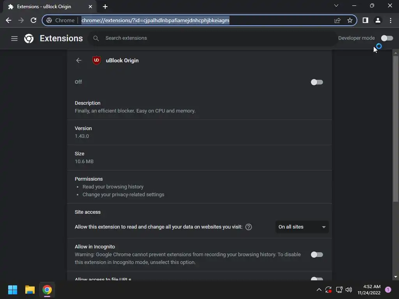Click the page vertical scrollbar thumb

[x=395, y=129]
